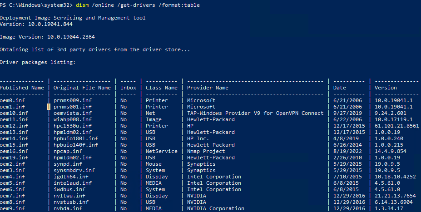Click the "NVIDIA Corporation" provider entry
This screenshot has height=212, width=421.
pos(216,208)
